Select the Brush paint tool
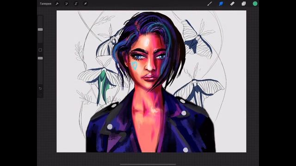 (x=210, y=4)
